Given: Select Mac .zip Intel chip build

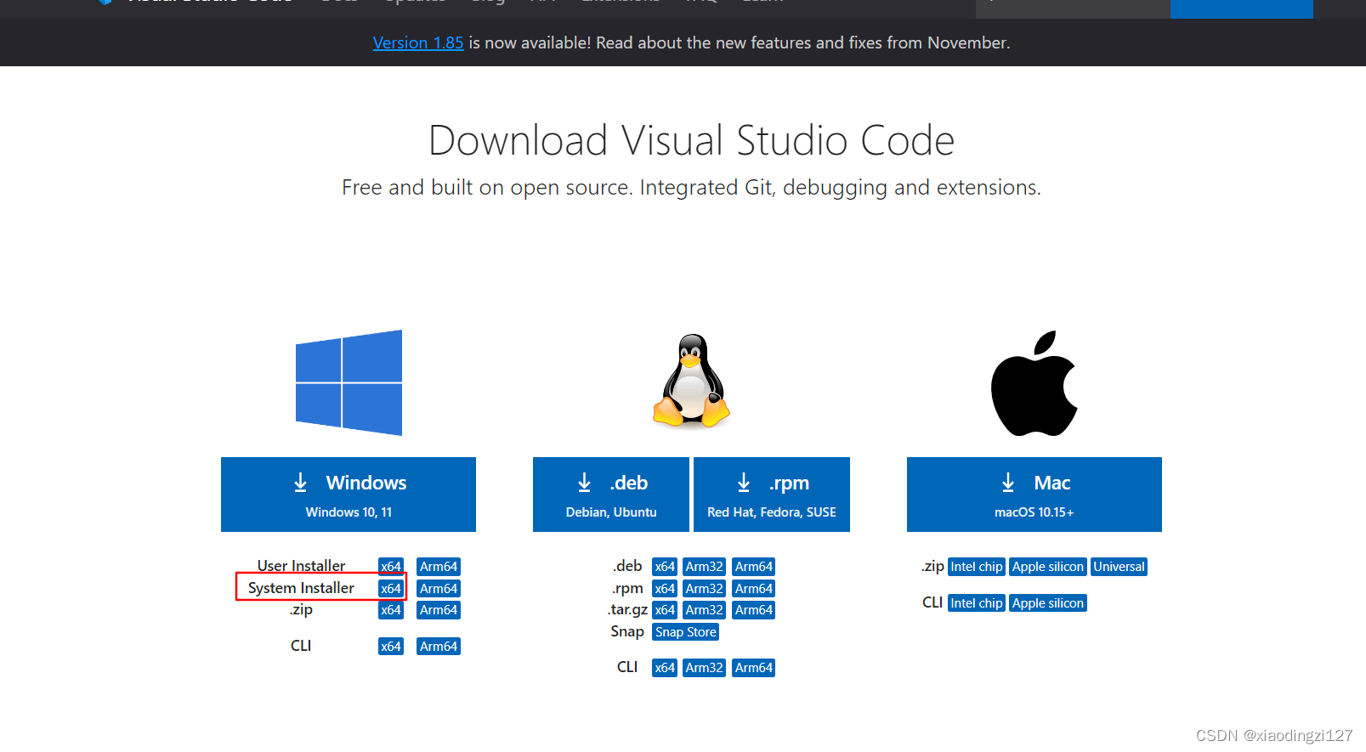Looking at the screenshot, I should coord(977,567).
